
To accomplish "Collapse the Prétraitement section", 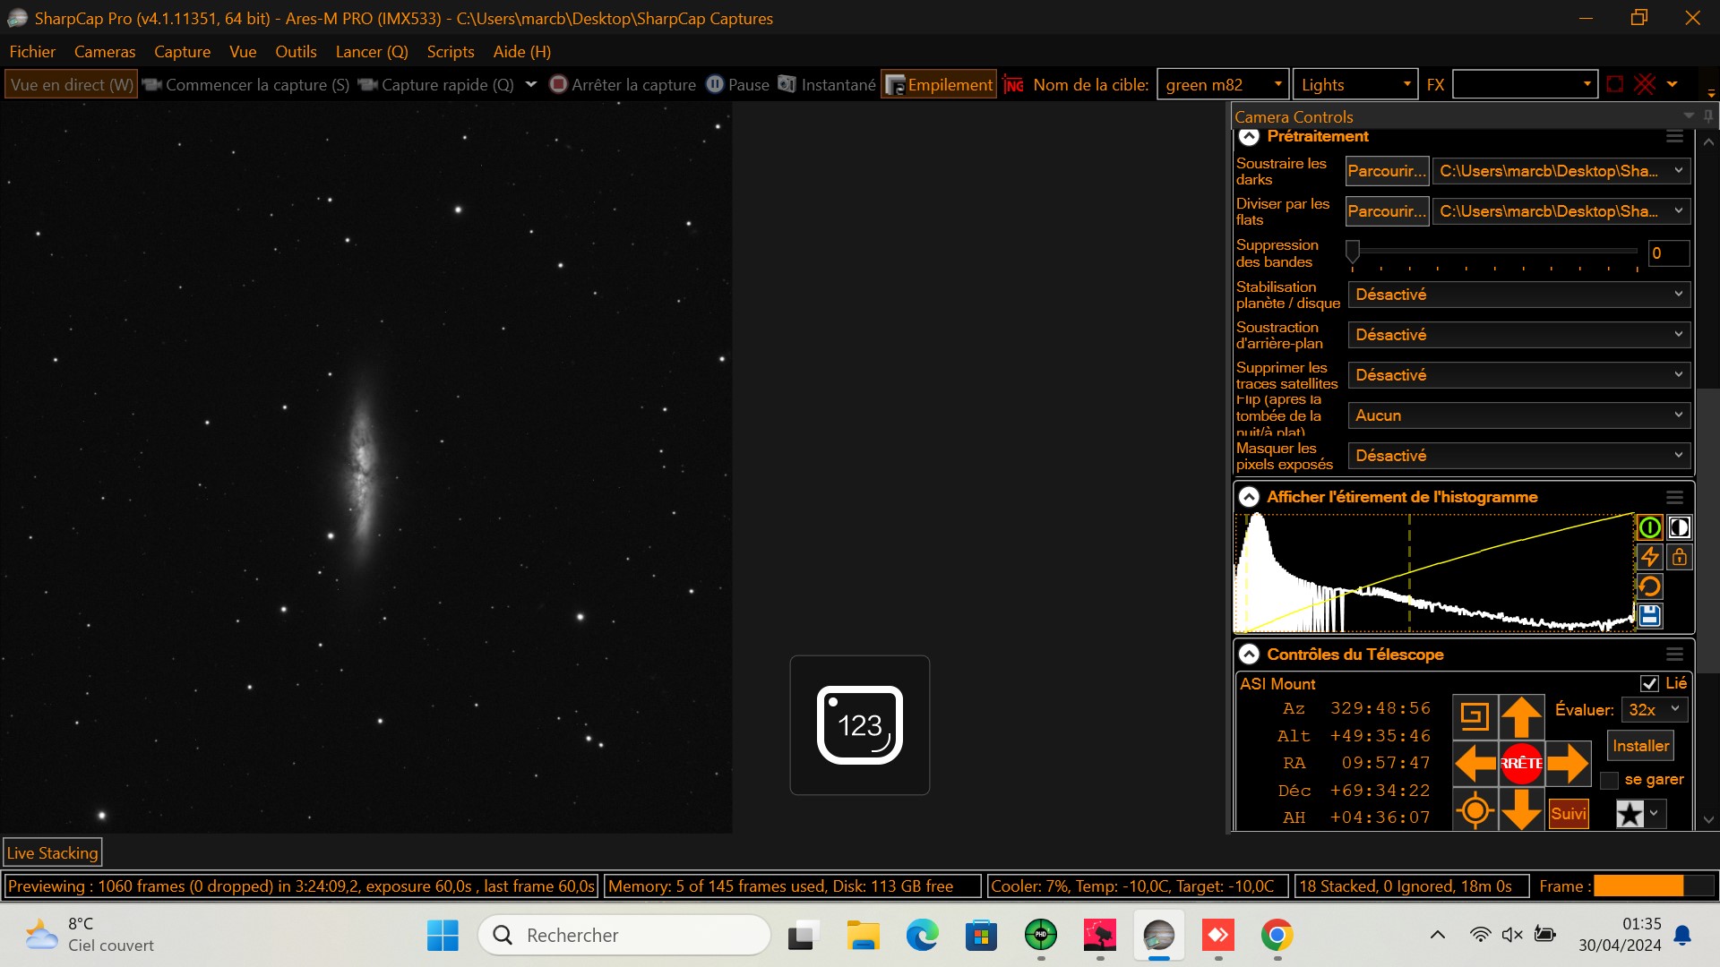I will tap(1249, 136).
